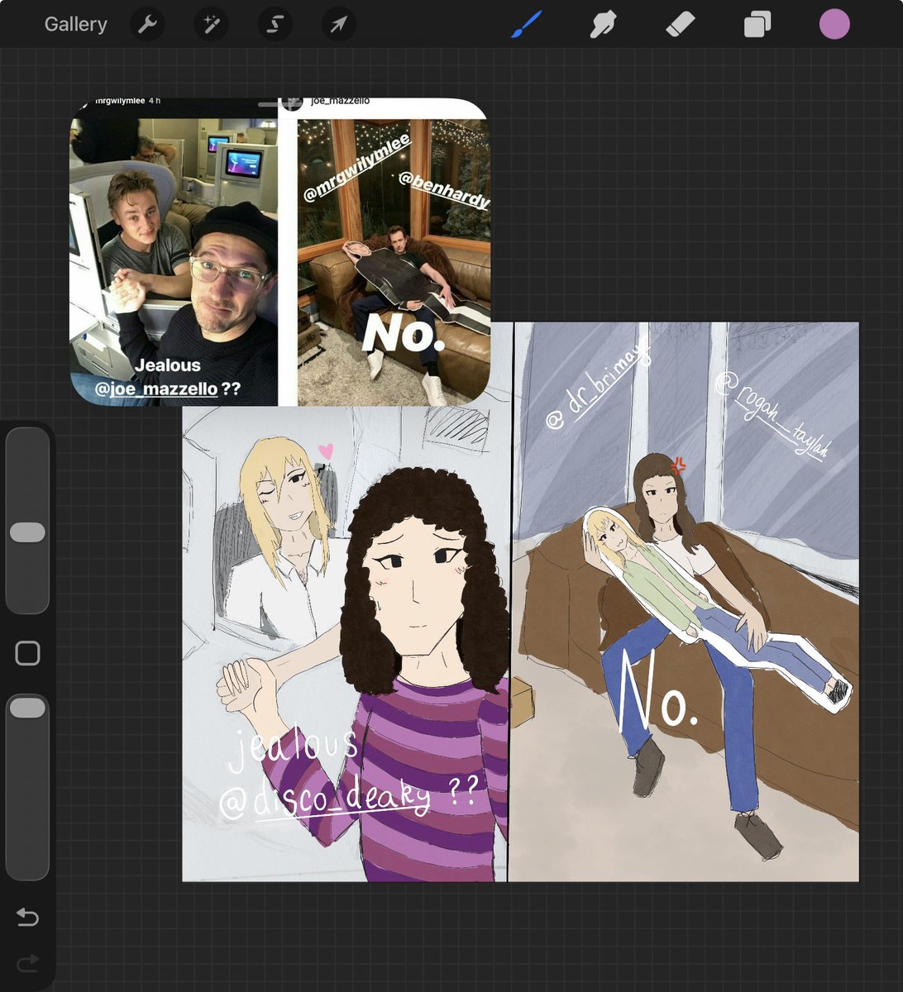903x992 pixels.
Task: Tap the drawn panel with purple striped shirt
Action: [345, 643]
